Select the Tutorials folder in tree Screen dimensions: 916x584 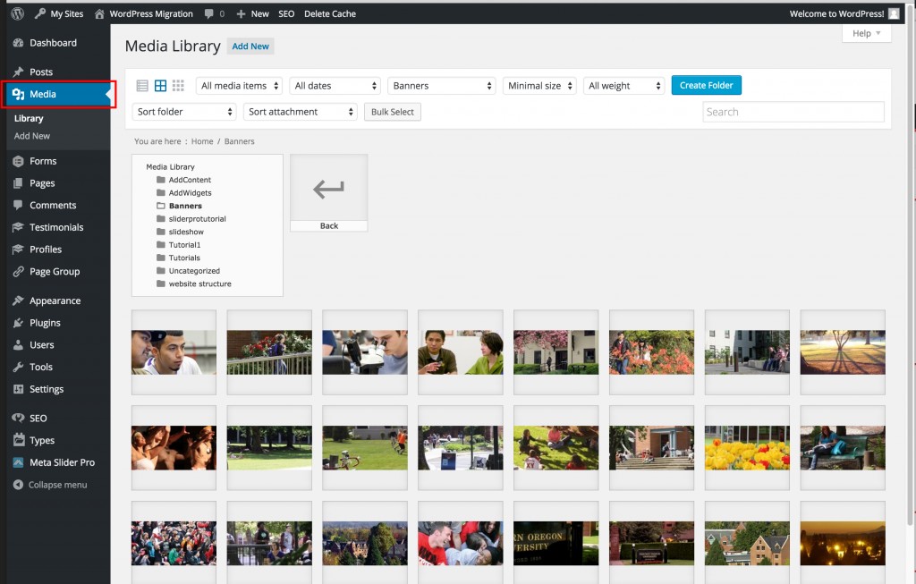[x=184, y=258]
